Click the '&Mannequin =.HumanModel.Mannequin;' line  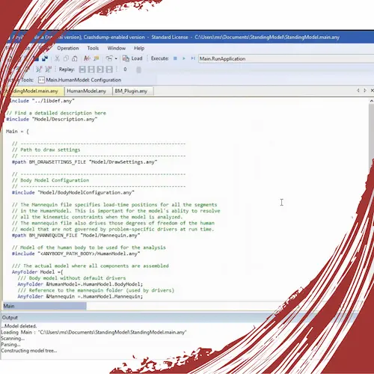[80, 296]
